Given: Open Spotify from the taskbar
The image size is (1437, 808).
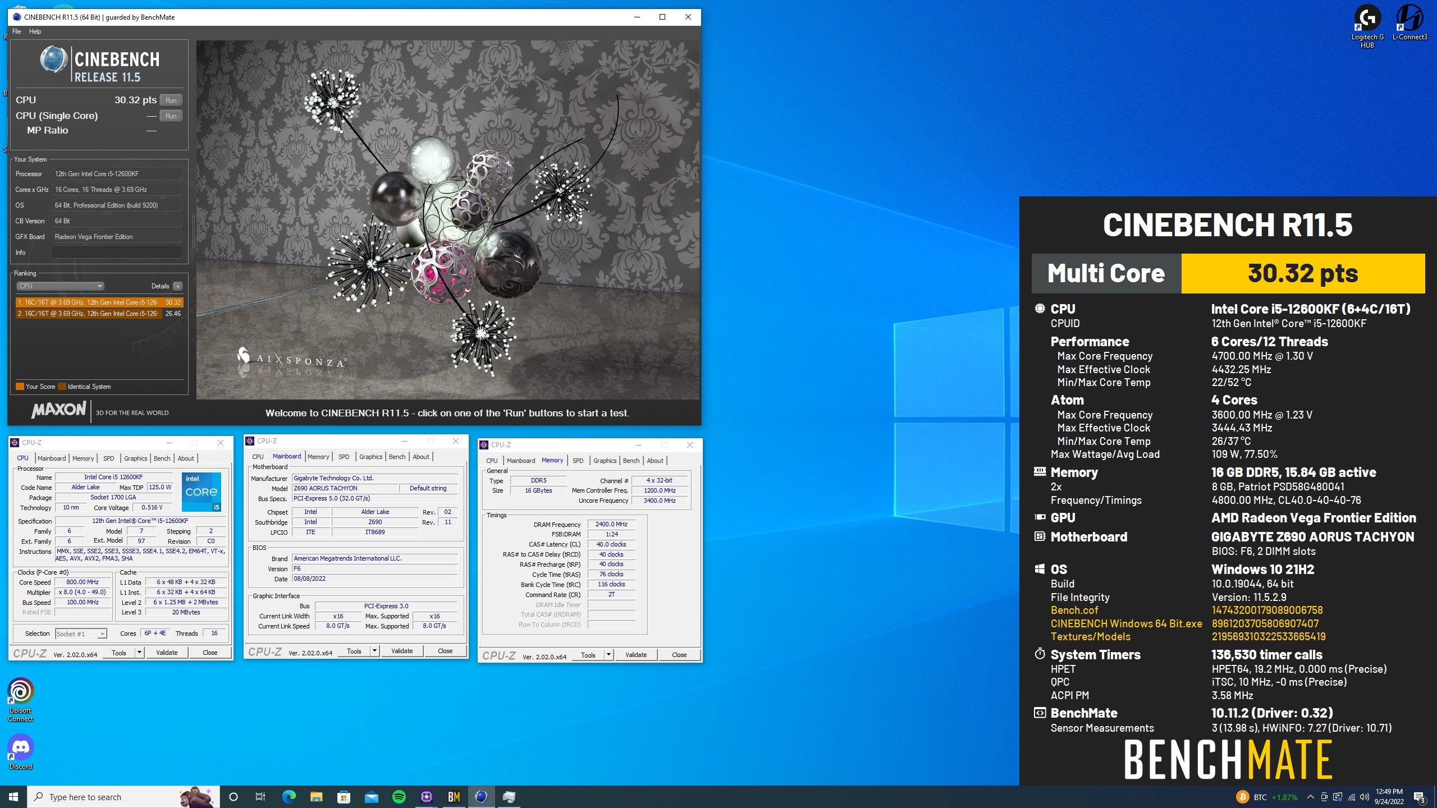Looking at the screenshot, I should 399,797.
